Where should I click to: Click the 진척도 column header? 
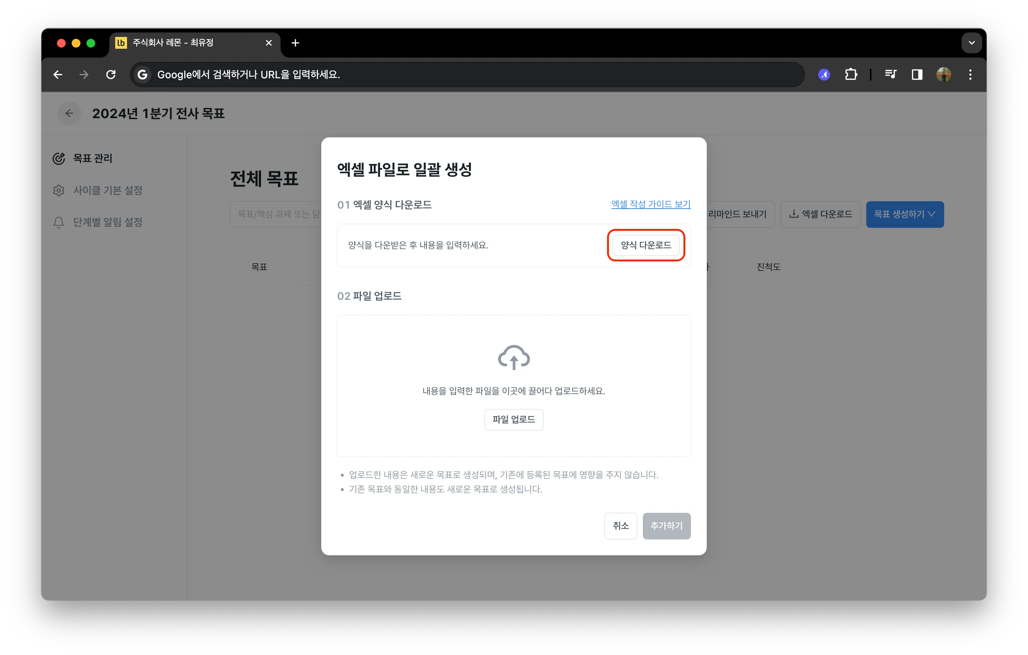(x=768, y=267)
